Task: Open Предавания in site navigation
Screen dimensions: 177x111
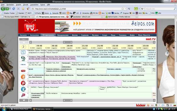Action: 63,35
